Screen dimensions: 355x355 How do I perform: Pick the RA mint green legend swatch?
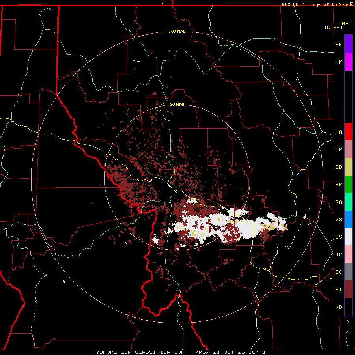pyautogui.click(x=348, y=202)
